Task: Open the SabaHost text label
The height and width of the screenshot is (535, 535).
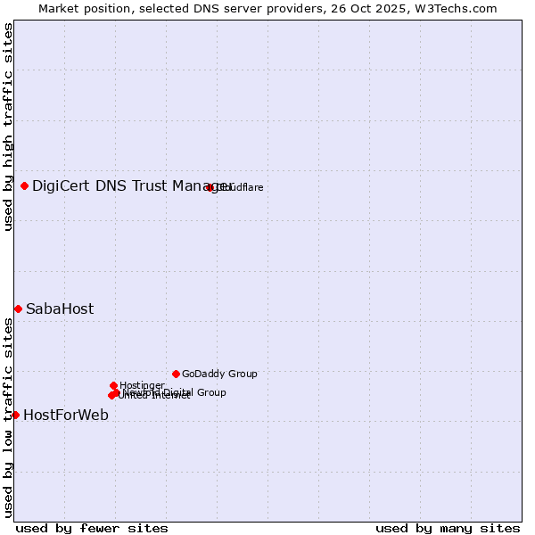Action: click(59, 309)
